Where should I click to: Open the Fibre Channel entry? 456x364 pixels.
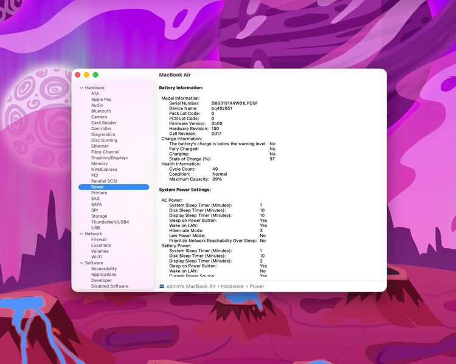pyautogui.click(x=105, y=152)
